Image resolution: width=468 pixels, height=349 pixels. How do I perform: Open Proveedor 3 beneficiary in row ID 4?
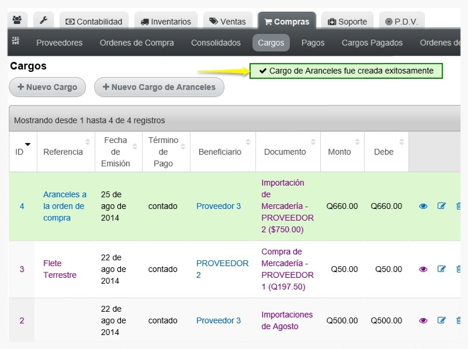point(219,206)
